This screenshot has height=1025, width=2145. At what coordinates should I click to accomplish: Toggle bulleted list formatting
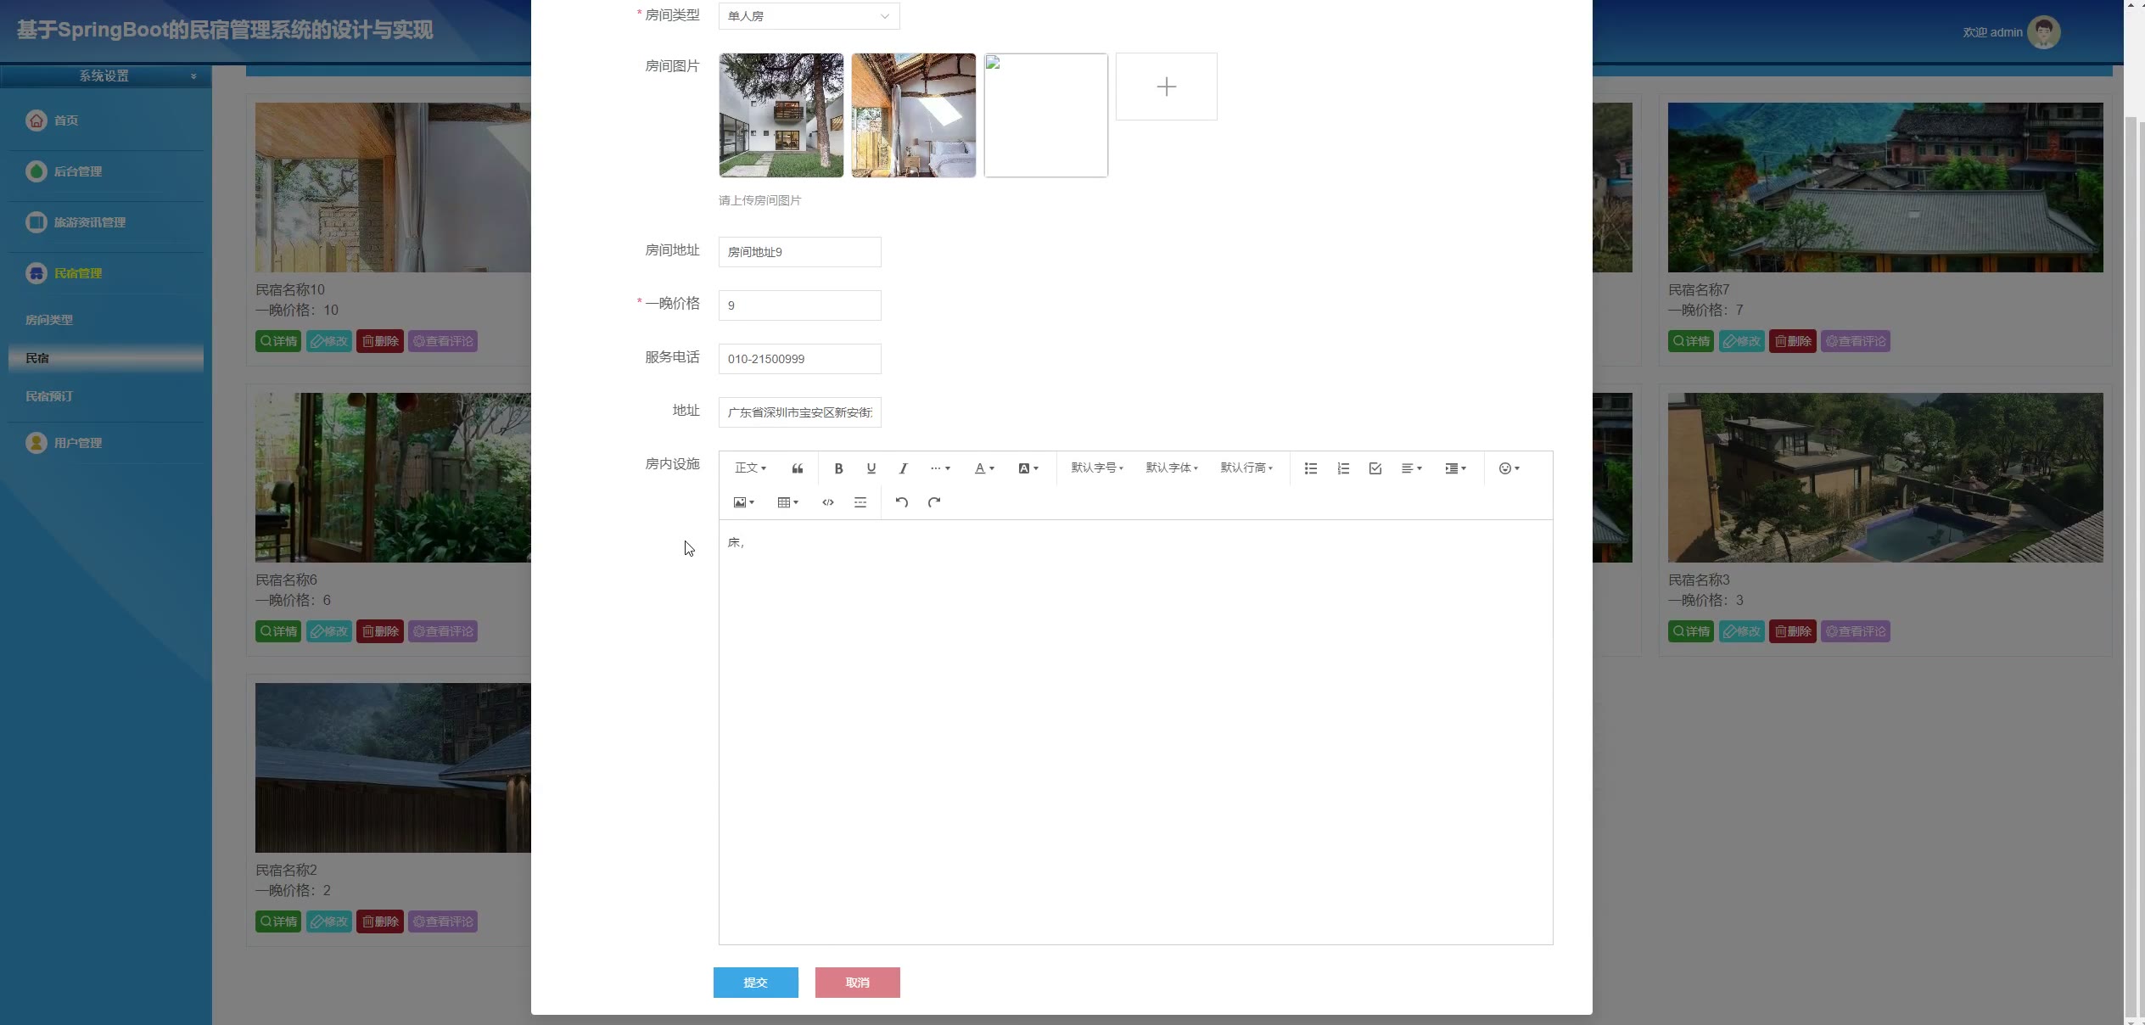(x=1311, y=468)
